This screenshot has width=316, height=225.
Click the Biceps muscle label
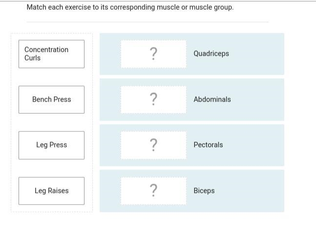[x=204, y=191]
